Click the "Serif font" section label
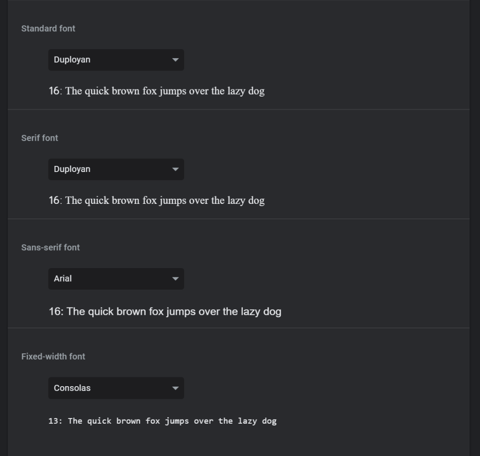Viewport: 480px width, 456px height. pyautogui.click(x=40, y=138)
